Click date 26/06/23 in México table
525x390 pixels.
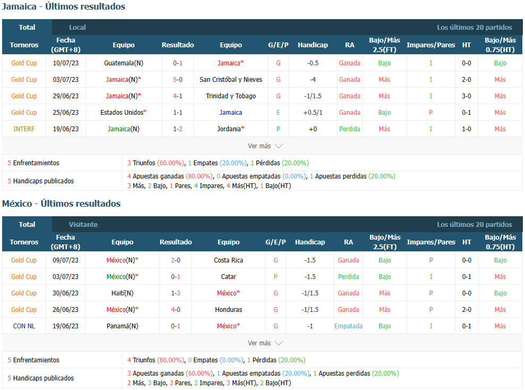click(65, 310)
